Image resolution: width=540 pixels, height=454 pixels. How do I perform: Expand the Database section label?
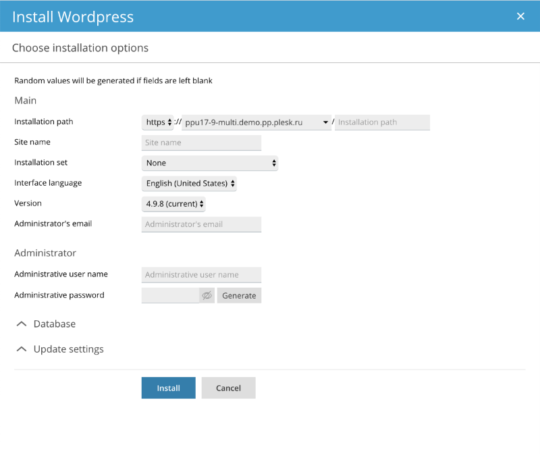(55, 324)
